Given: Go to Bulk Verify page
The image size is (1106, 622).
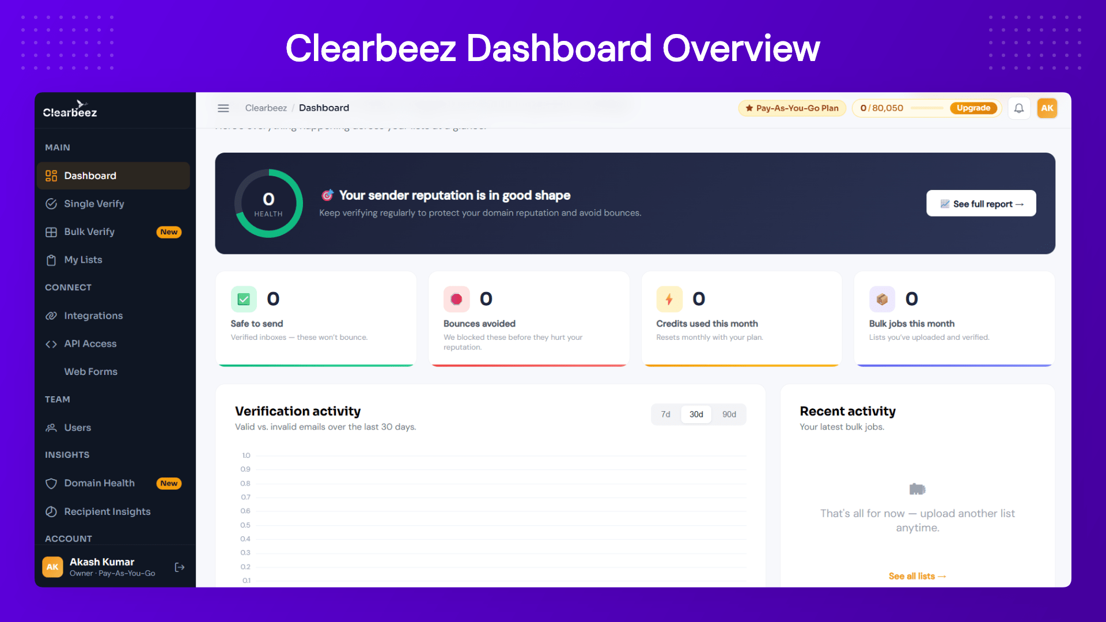Looking at the screenshot, I should (x=113, y=232).
